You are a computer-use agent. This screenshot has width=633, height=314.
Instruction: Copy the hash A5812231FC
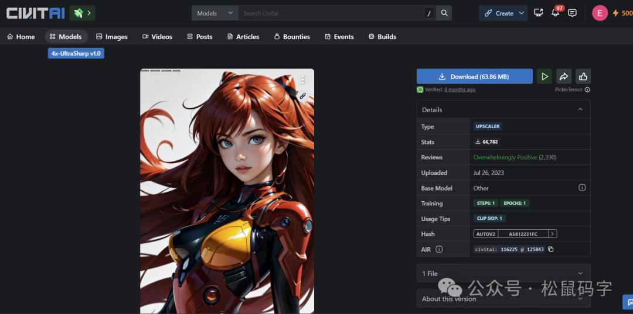(x=523, y=234)
